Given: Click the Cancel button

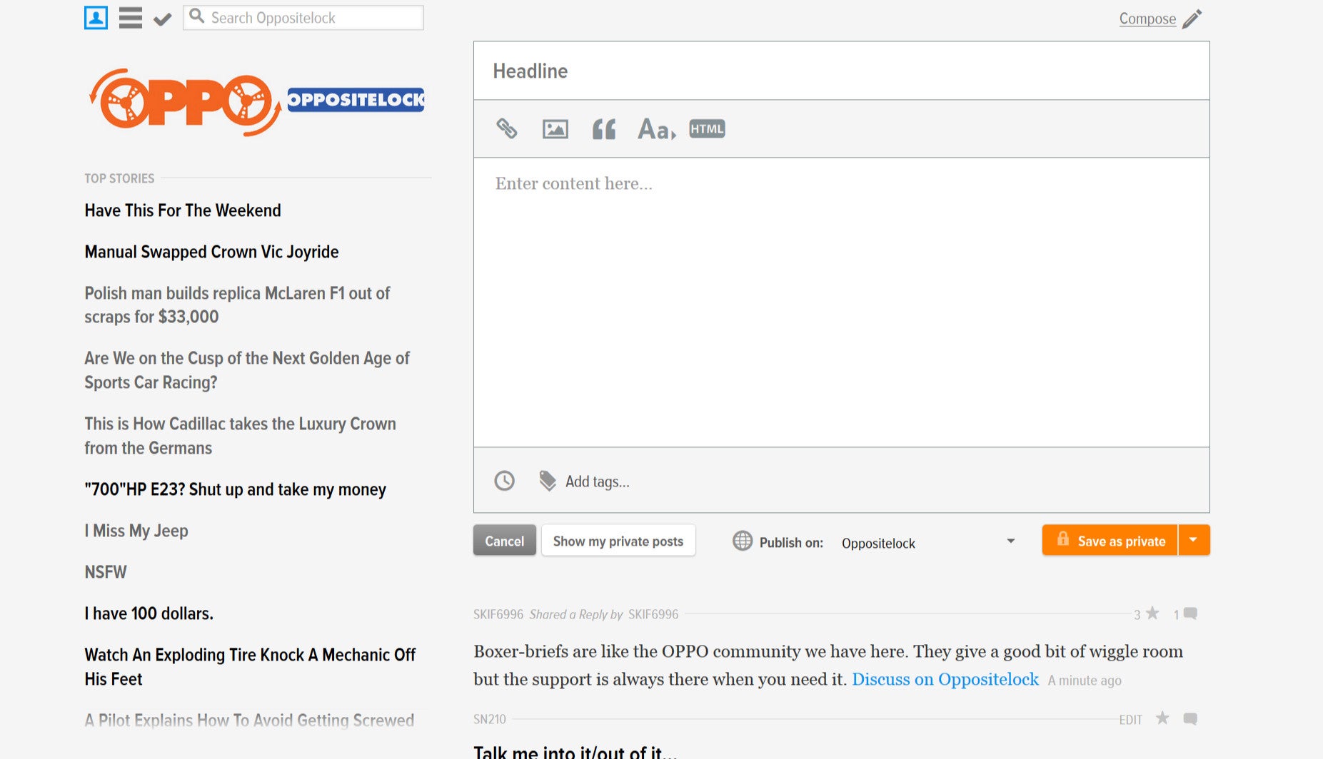Looking at the screenshot, I should coord(505,541).
